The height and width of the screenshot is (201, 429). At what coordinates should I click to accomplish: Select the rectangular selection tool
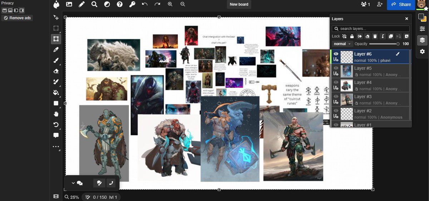(56, 28)
